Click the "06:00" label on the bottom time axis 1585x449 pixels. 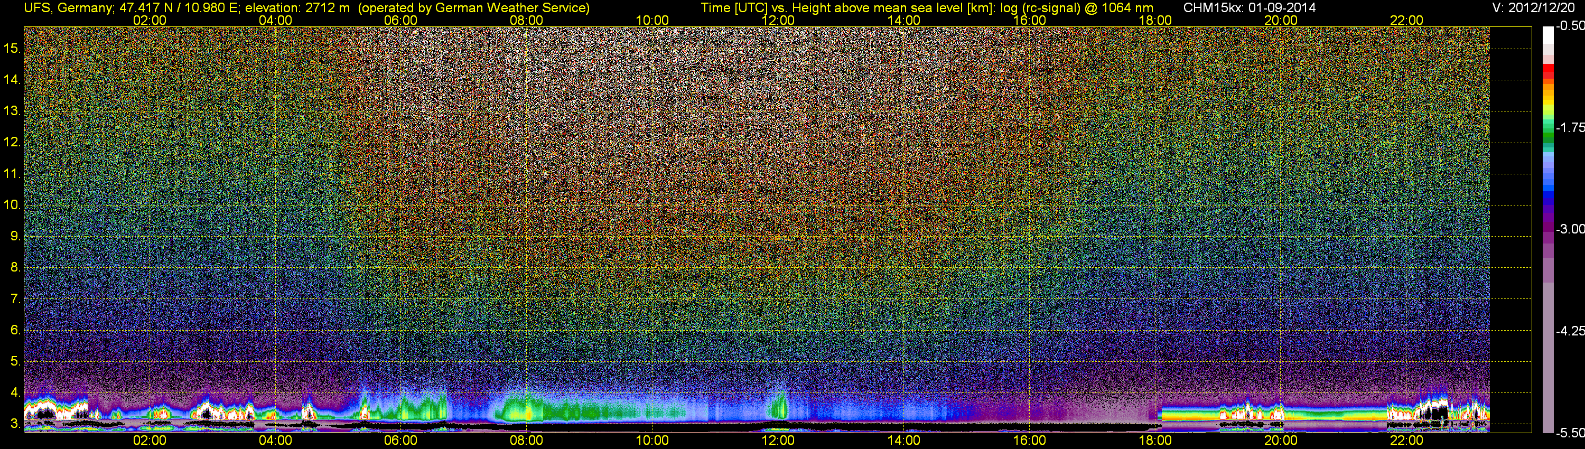click(400, 441)
